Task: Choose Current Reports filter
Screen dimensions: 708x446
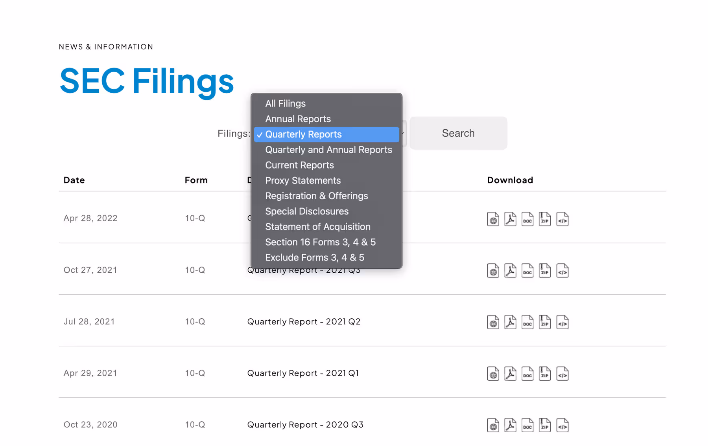Action: coord(326,165)
